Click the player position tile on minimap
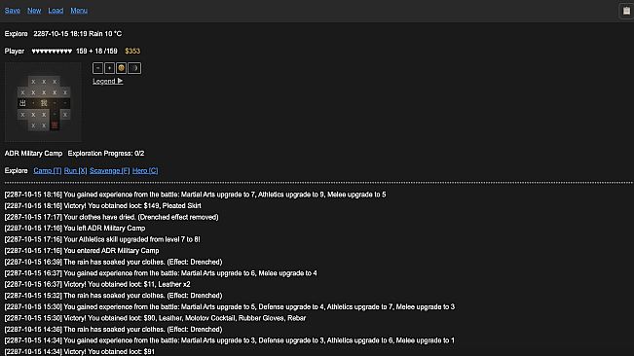 [44, 103]
